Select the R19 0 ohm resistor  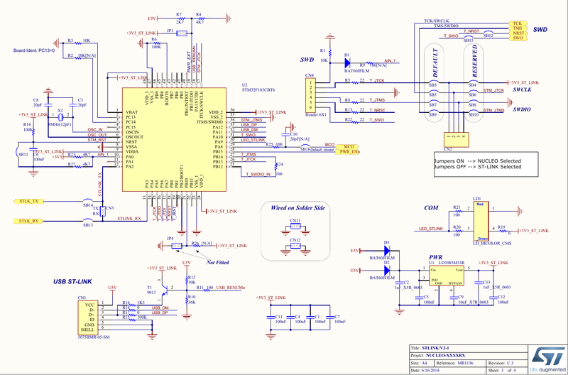pos(502,230)
